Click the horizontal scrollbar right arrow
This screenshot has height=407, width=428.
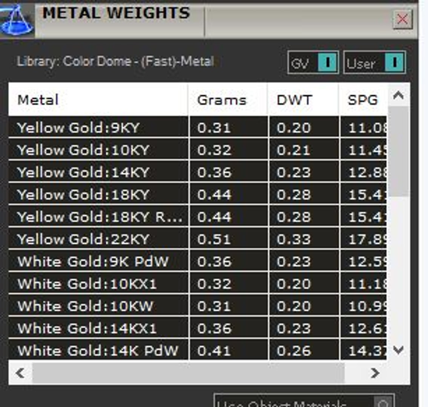(375, 373)
